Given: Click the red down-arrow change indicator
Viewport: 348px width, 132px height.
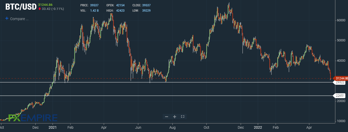Looking at the screenshot, I should (40, 9).
